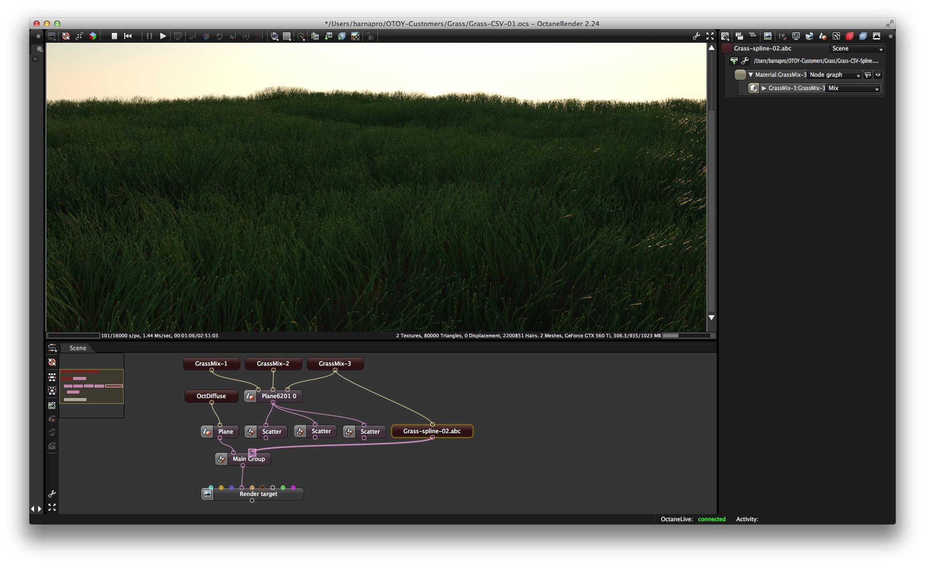This screenshot has height=565, width=925.
Task: Open the red render layers cube icon
Action: (849, 36)
